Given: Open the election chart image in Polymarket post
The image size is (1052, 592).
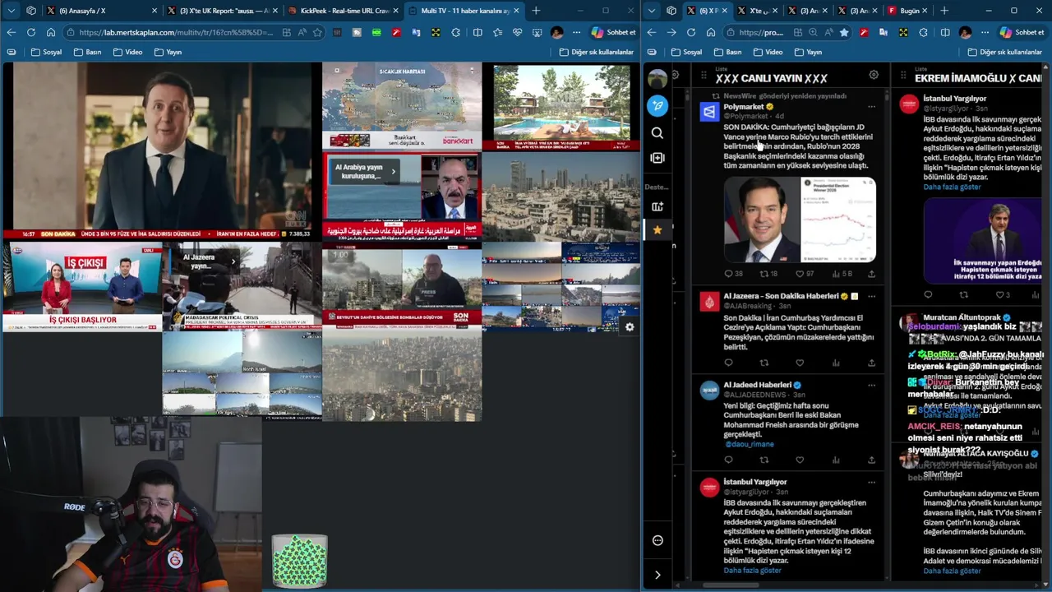Looking at the screenshot, I should tap(838, 220).
